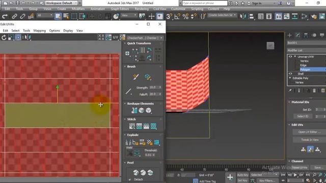Collapse the Material IDs rollout
The image size is (326, 183).
coord(289,102)
